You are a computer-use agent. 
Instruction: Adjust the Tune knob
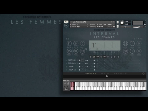click(122, 23)
